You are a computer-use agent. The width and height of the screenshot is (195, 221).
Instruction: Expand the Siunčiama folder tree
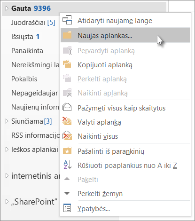pyautogui.click(x=7, y=121)
